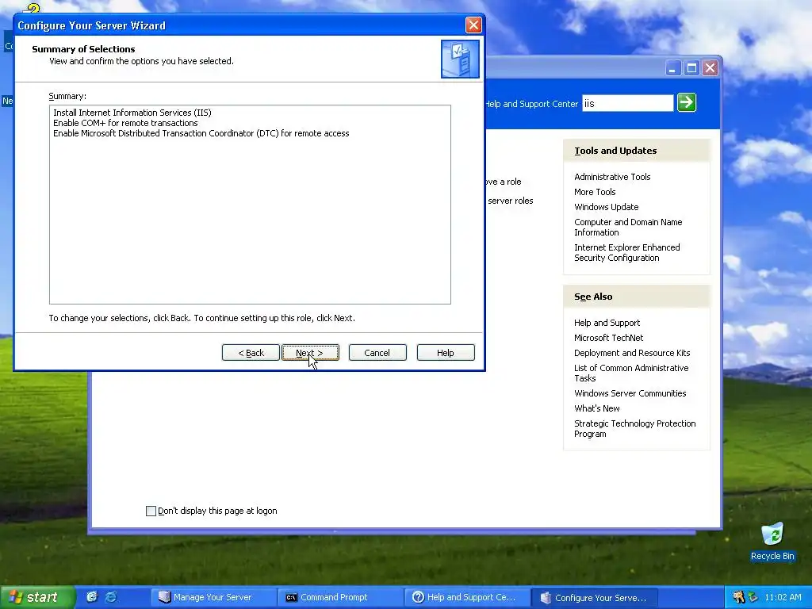Open Internet Explorer Enhanced Security Configuration
812x609 pixels.
626,252
